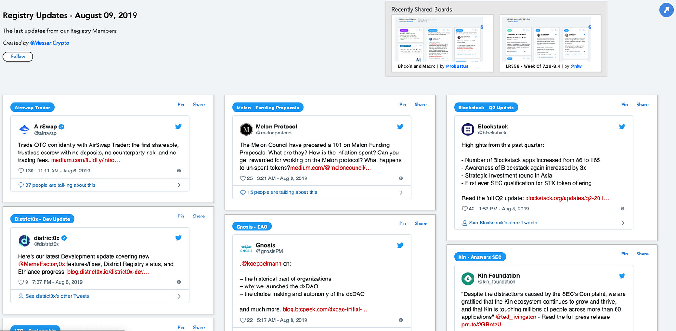Pin the District0x Dev Update card

click(181, 216)
